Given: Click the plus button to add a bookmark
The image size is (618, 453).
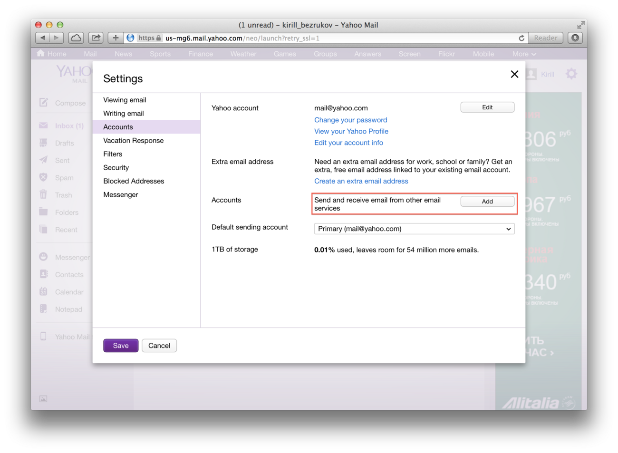Looking at the screenshot, I should pos(116,38).
